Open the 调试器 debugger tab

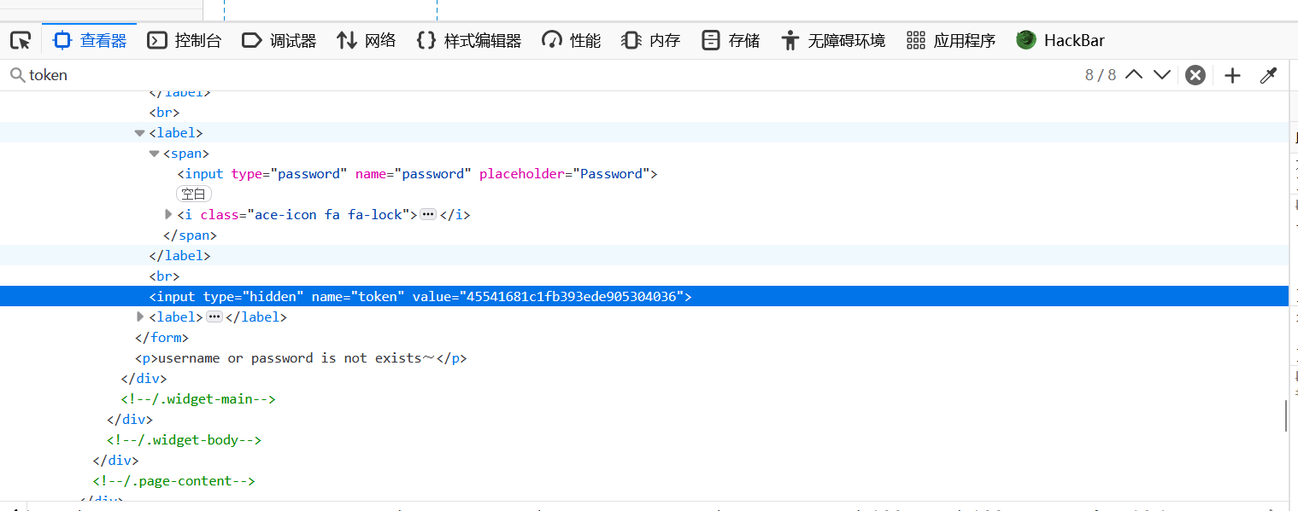[x=279, y=40]
